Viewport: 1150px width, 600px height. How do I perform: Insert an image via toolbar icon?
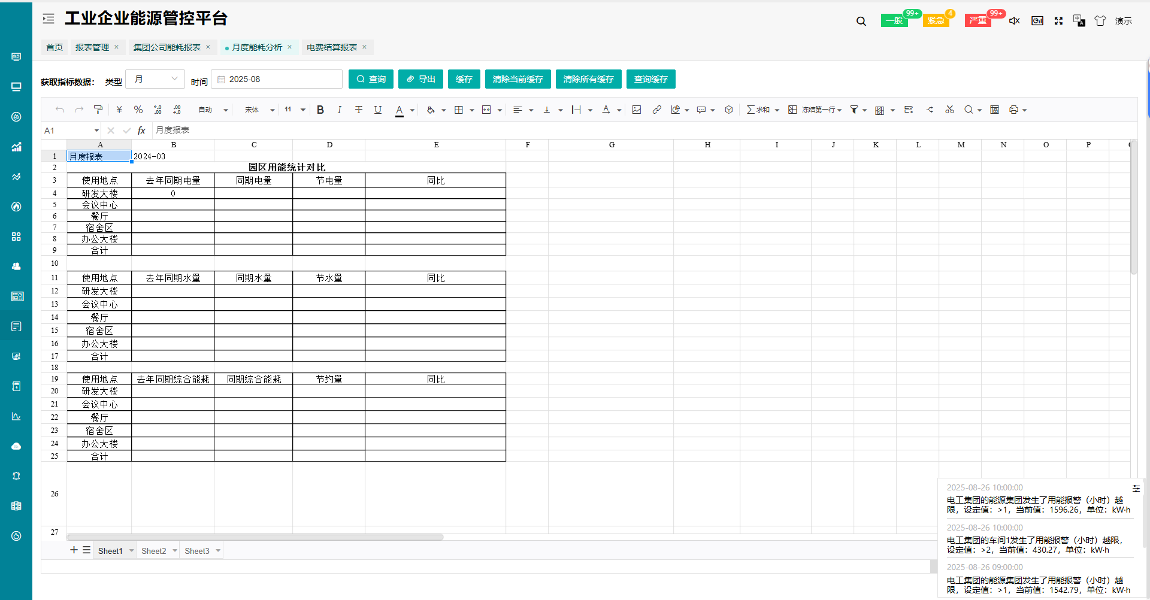tap(637, 110)
